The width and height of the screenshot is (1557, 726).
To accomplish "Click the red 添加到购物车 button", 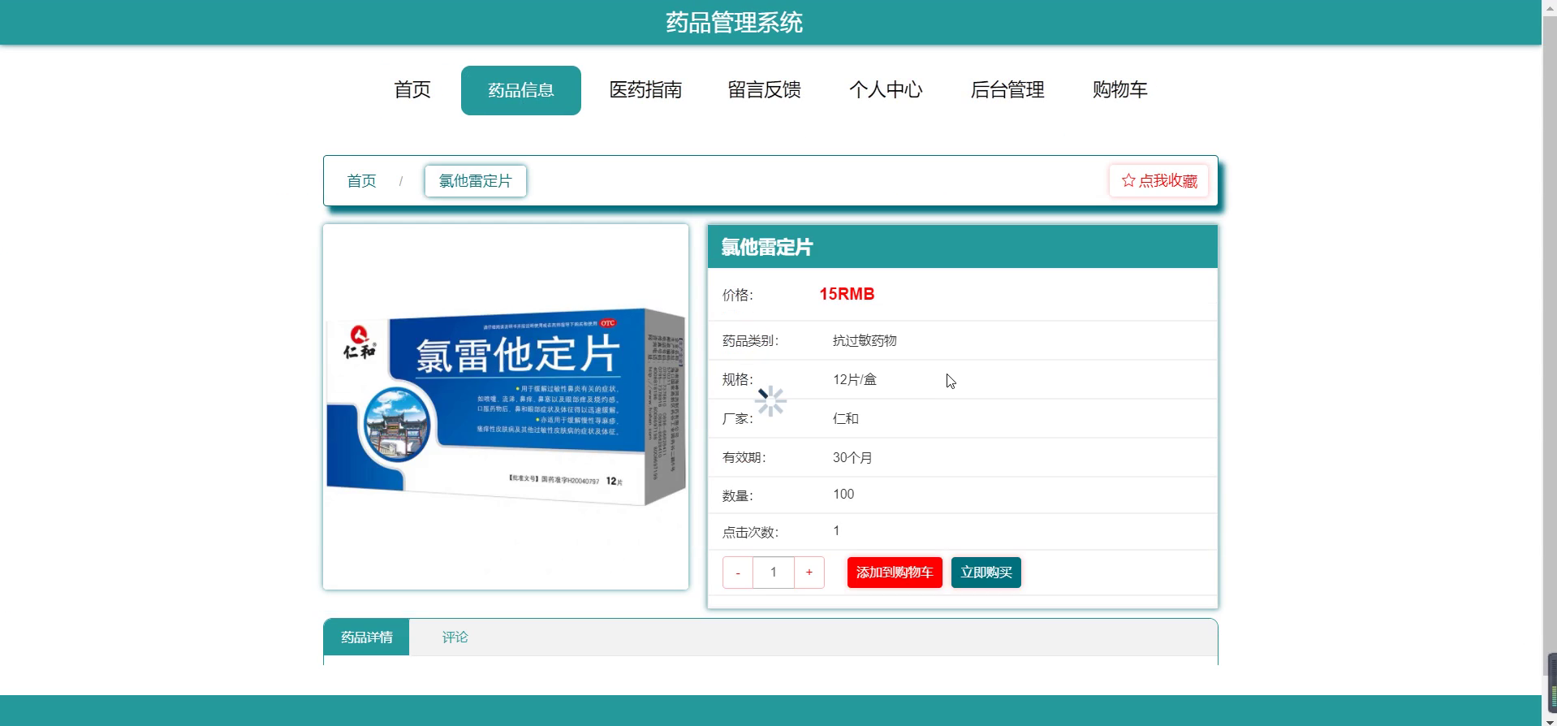I will [x=895, y=573].
